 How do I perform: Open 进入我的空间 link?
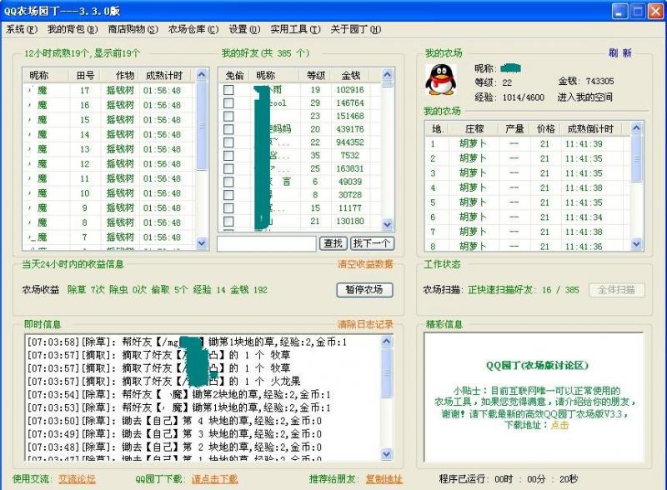click(585, 97)
